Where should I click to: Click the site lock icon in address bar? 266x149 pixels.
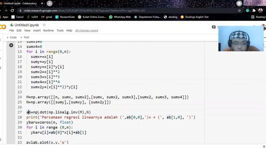(20, 10)
